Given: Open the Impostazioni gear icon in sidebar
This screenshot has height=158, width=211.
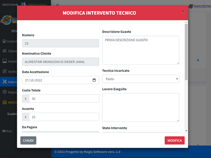Looking at the screenshot, I should click(x=5, y=92).
